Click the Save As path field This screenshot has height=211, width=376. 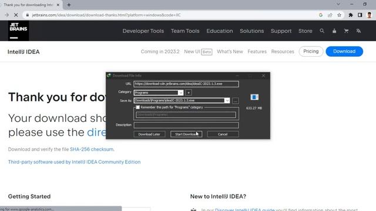tap(179, 100)
